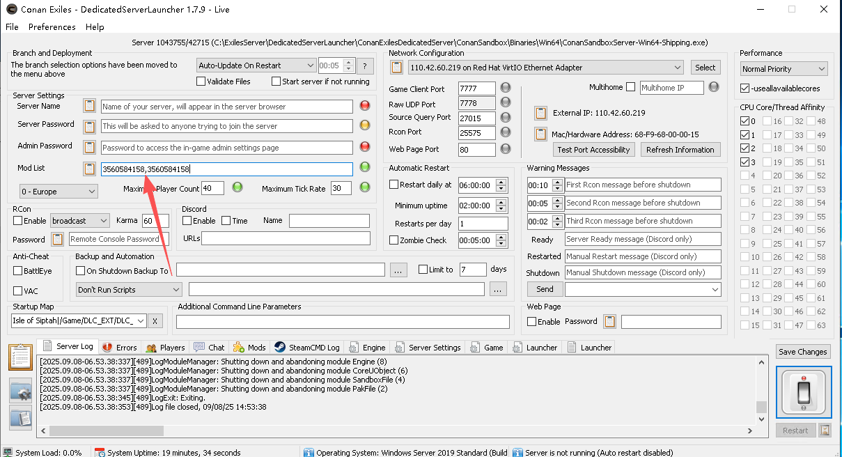
Task: Click the yellow status light for Server Password
Action: click(x=365, y=126)
